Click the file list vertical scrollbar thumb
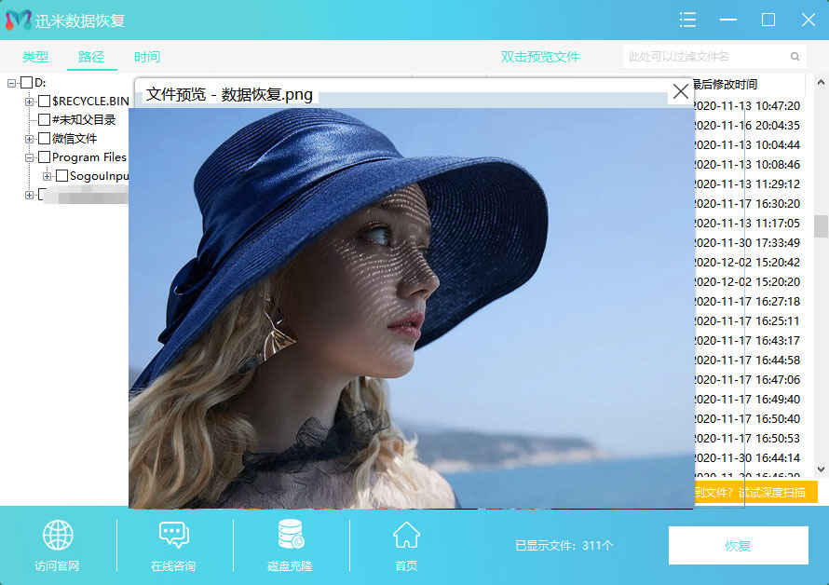Screen dimensions: 829x585 click(x=821, y=226)
